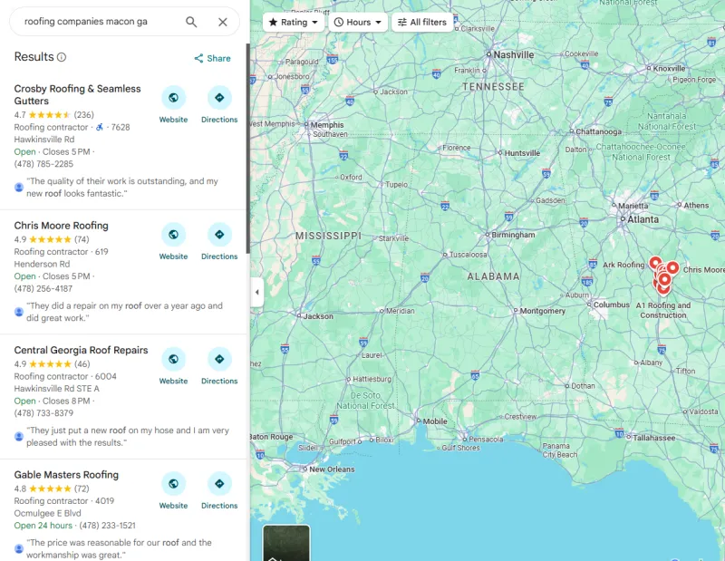Open Chris Moore Roofing website icon

tap(173, 235)
